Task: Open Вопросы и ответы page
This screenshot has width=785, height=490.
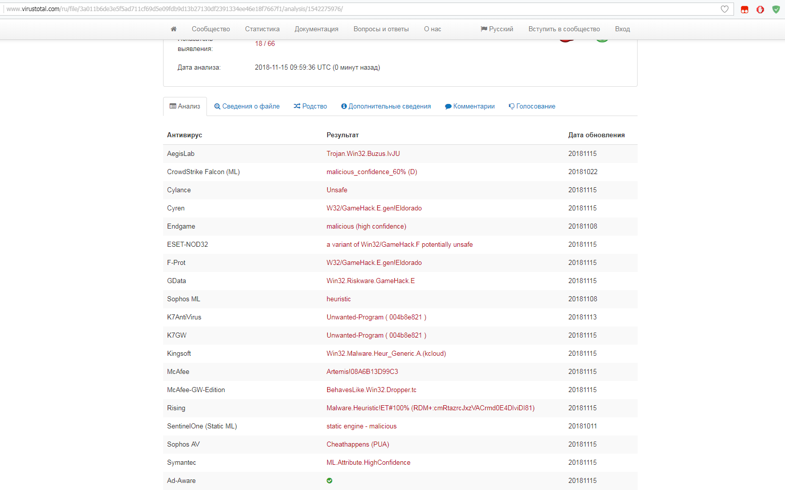Action: [x=381, y=29]
